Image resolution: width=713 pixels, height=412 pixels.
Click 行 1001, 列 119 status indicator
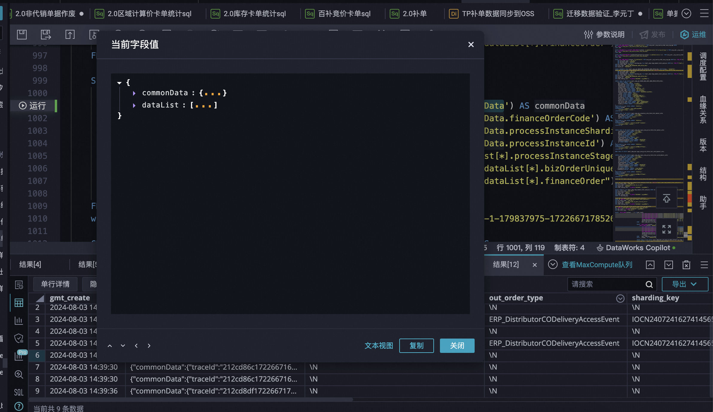tap(521, 248)
